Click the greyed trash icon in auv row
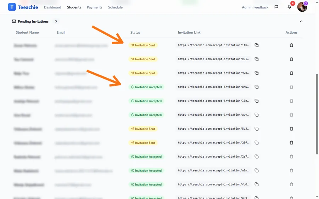 (291, 115)
